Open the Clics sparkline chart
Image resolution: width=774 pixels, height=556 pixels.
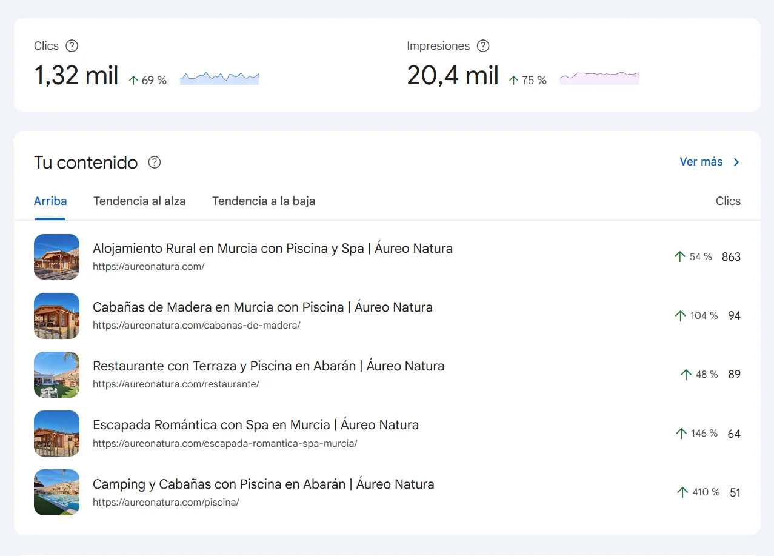(219, 78)
